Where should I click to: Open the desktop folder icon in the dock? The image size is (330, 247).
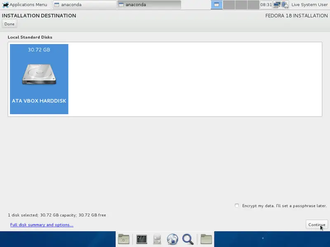point(124,239)
